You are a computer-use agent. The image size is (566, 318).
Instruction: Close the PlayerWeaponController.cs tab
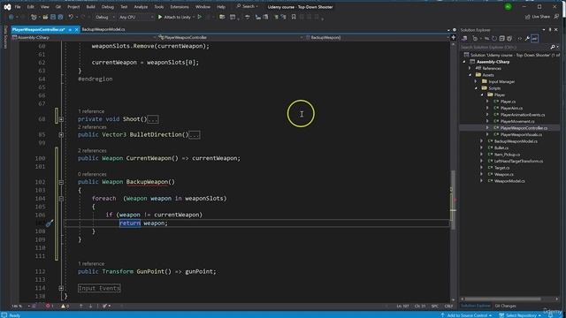coord(77,29)
